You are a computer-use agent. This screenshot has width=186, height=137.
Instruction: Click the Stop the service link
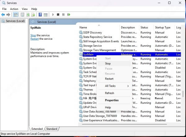point(33,35)
